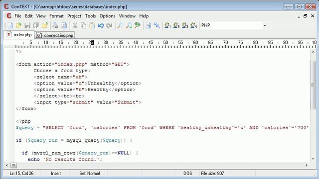Open the View menu
The width and height of the screenshot is (319, 179).
click(41, 16)
